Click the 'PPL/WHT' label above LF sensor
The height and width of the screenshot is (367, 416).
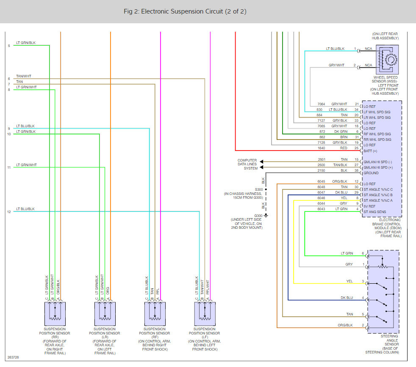coord(208,287)
